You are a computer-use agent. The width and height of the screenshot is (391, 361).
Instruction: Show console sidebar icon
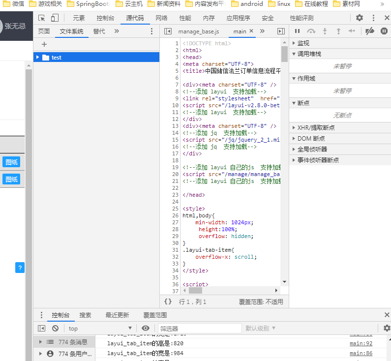coord(41,329)
